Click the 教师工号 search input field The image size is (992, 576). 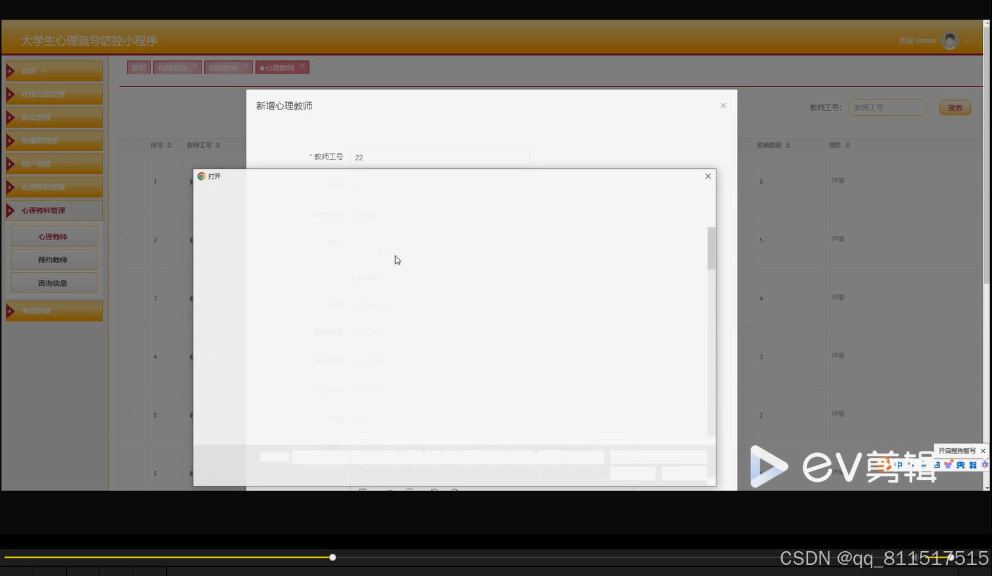[887, 107]
